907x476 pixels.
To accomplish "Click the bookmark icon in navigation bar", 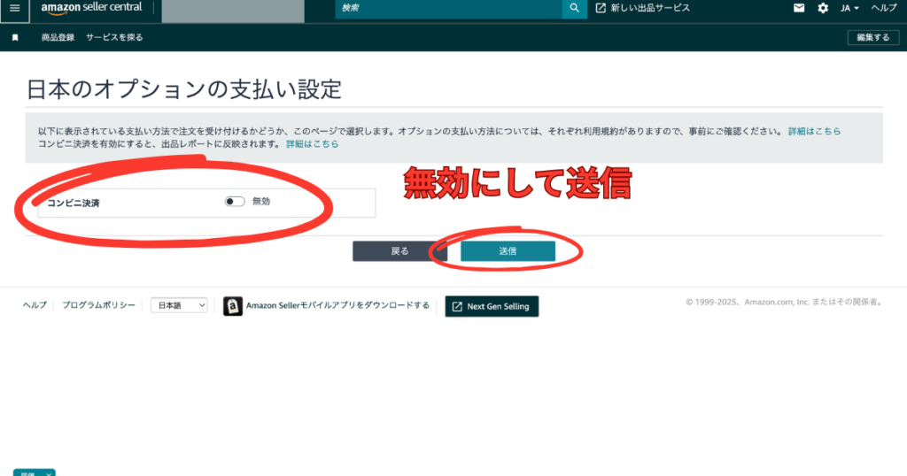I will (x=15, y=38).
